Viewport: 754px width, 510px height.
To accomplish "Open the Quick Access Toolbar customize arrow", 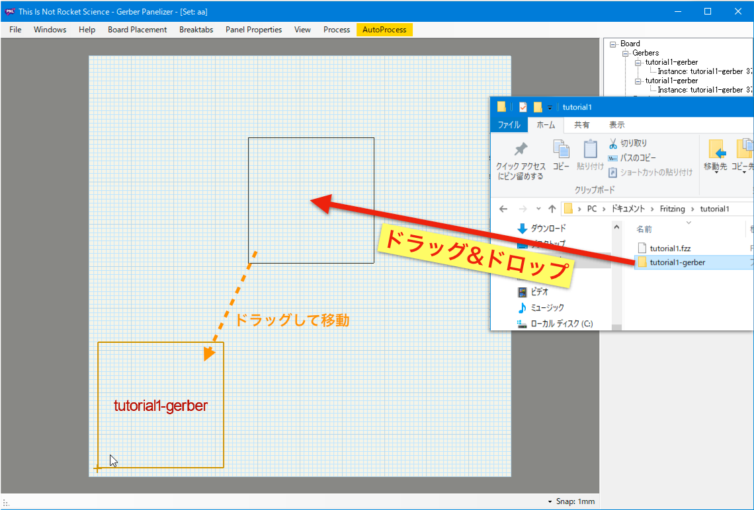I will (x=550, y=108).
